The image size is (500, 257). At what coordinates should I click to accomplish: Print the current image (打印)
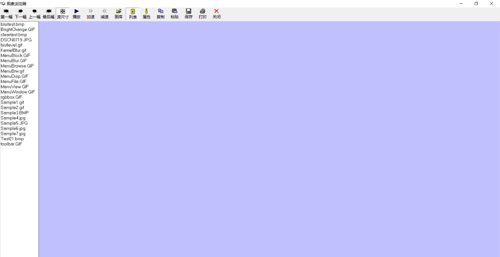coord(202,13)
